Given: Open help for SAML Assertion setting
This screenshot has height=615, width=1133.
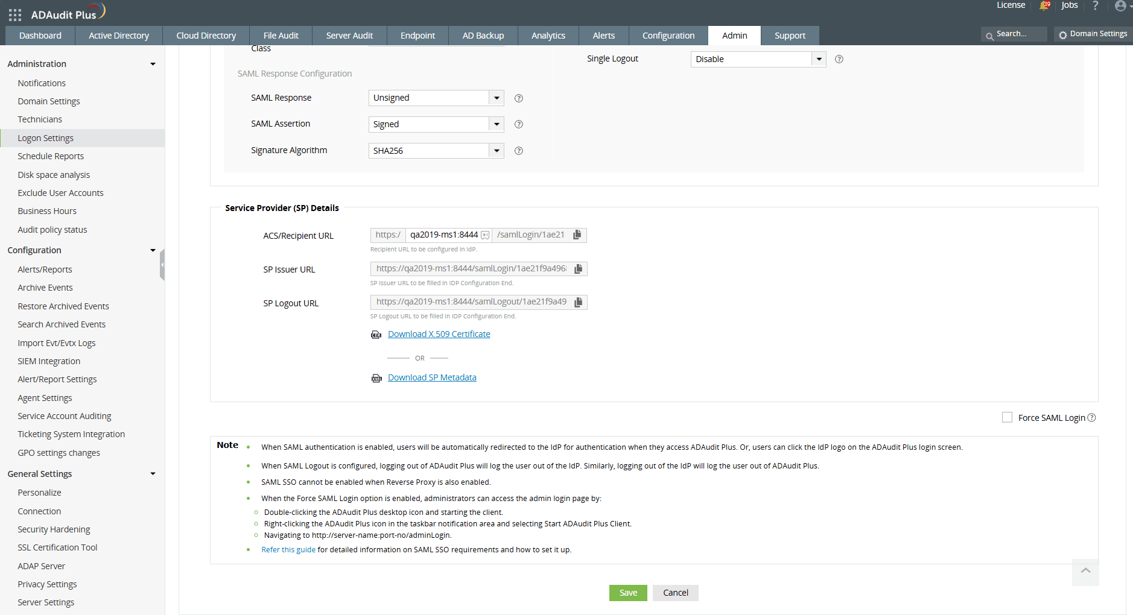Looking at the screenshot, I should [x=518, y=124].
